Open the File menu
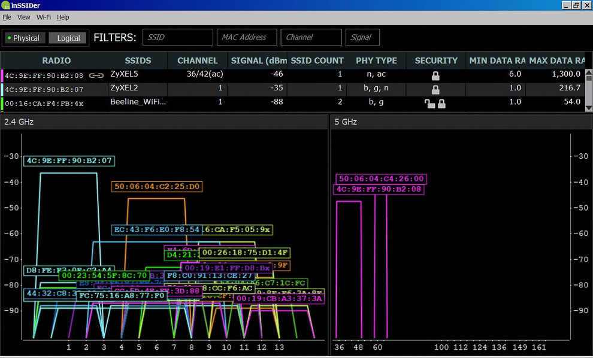593x358 pixels. (x=7, y=17)
